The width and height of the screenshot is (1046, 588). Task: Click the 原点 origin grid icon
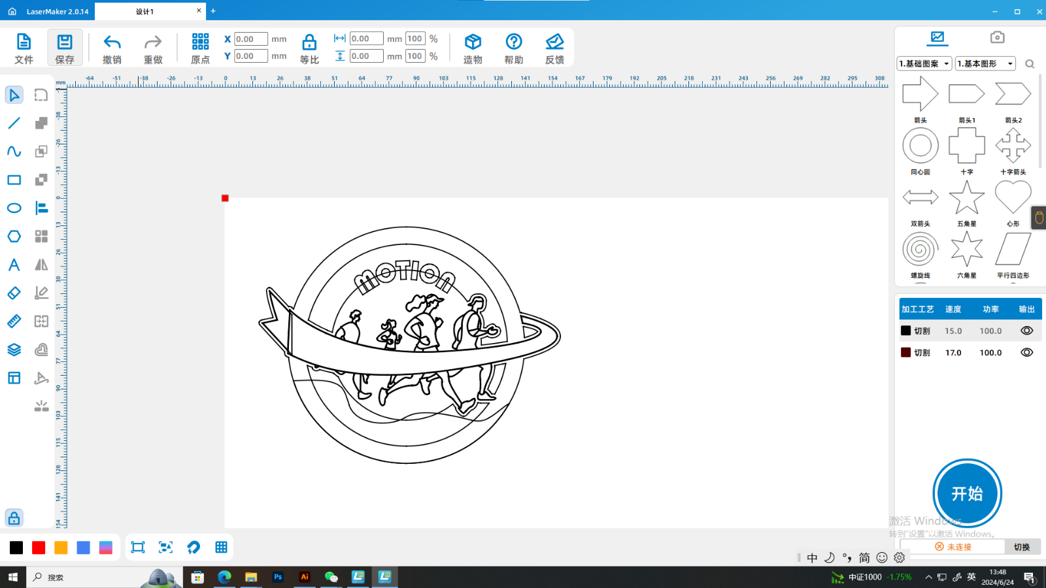(200, 42)
